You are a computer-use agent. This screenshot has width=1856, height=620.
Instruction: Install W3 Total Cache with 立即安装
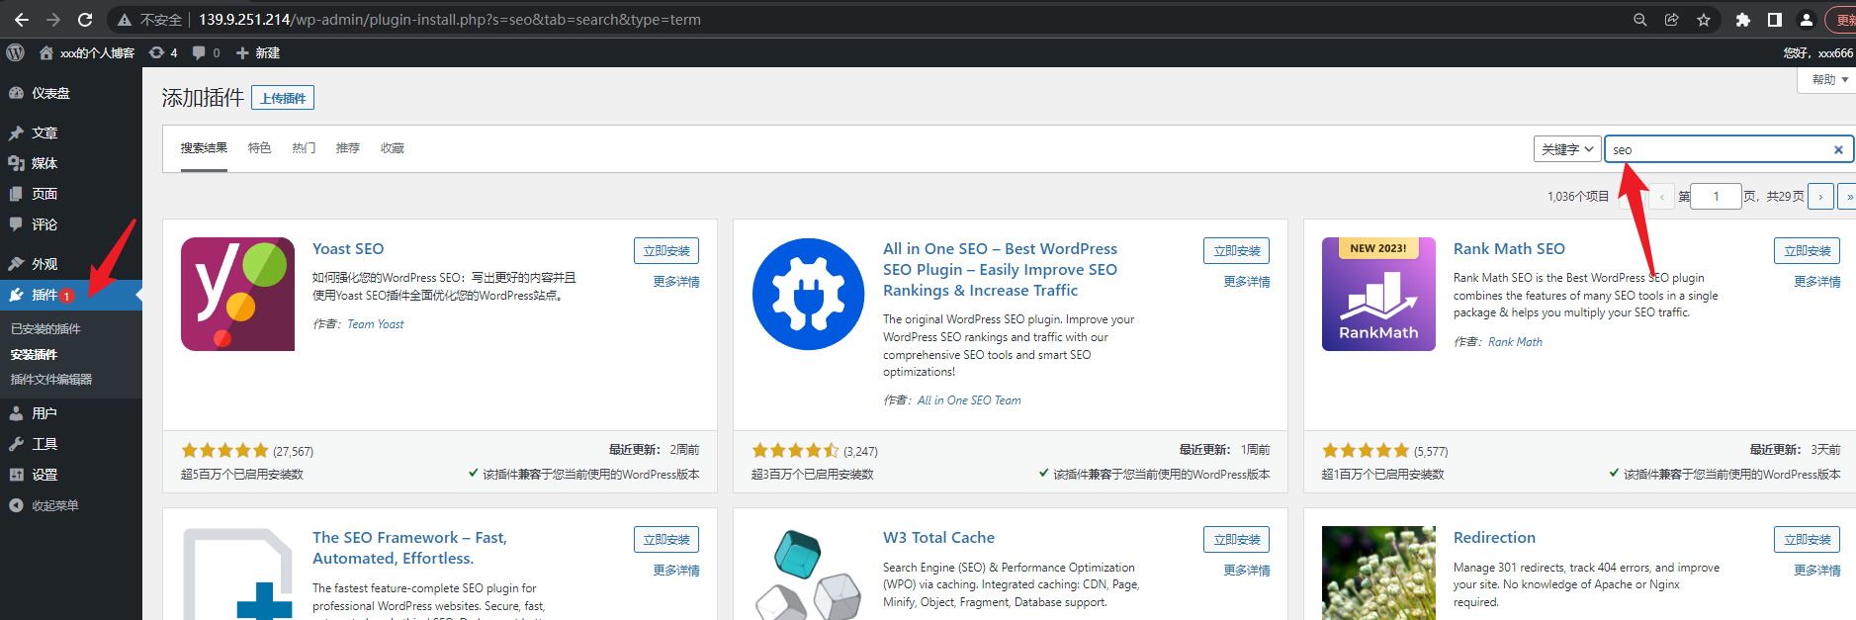(x=1236, y=540)
